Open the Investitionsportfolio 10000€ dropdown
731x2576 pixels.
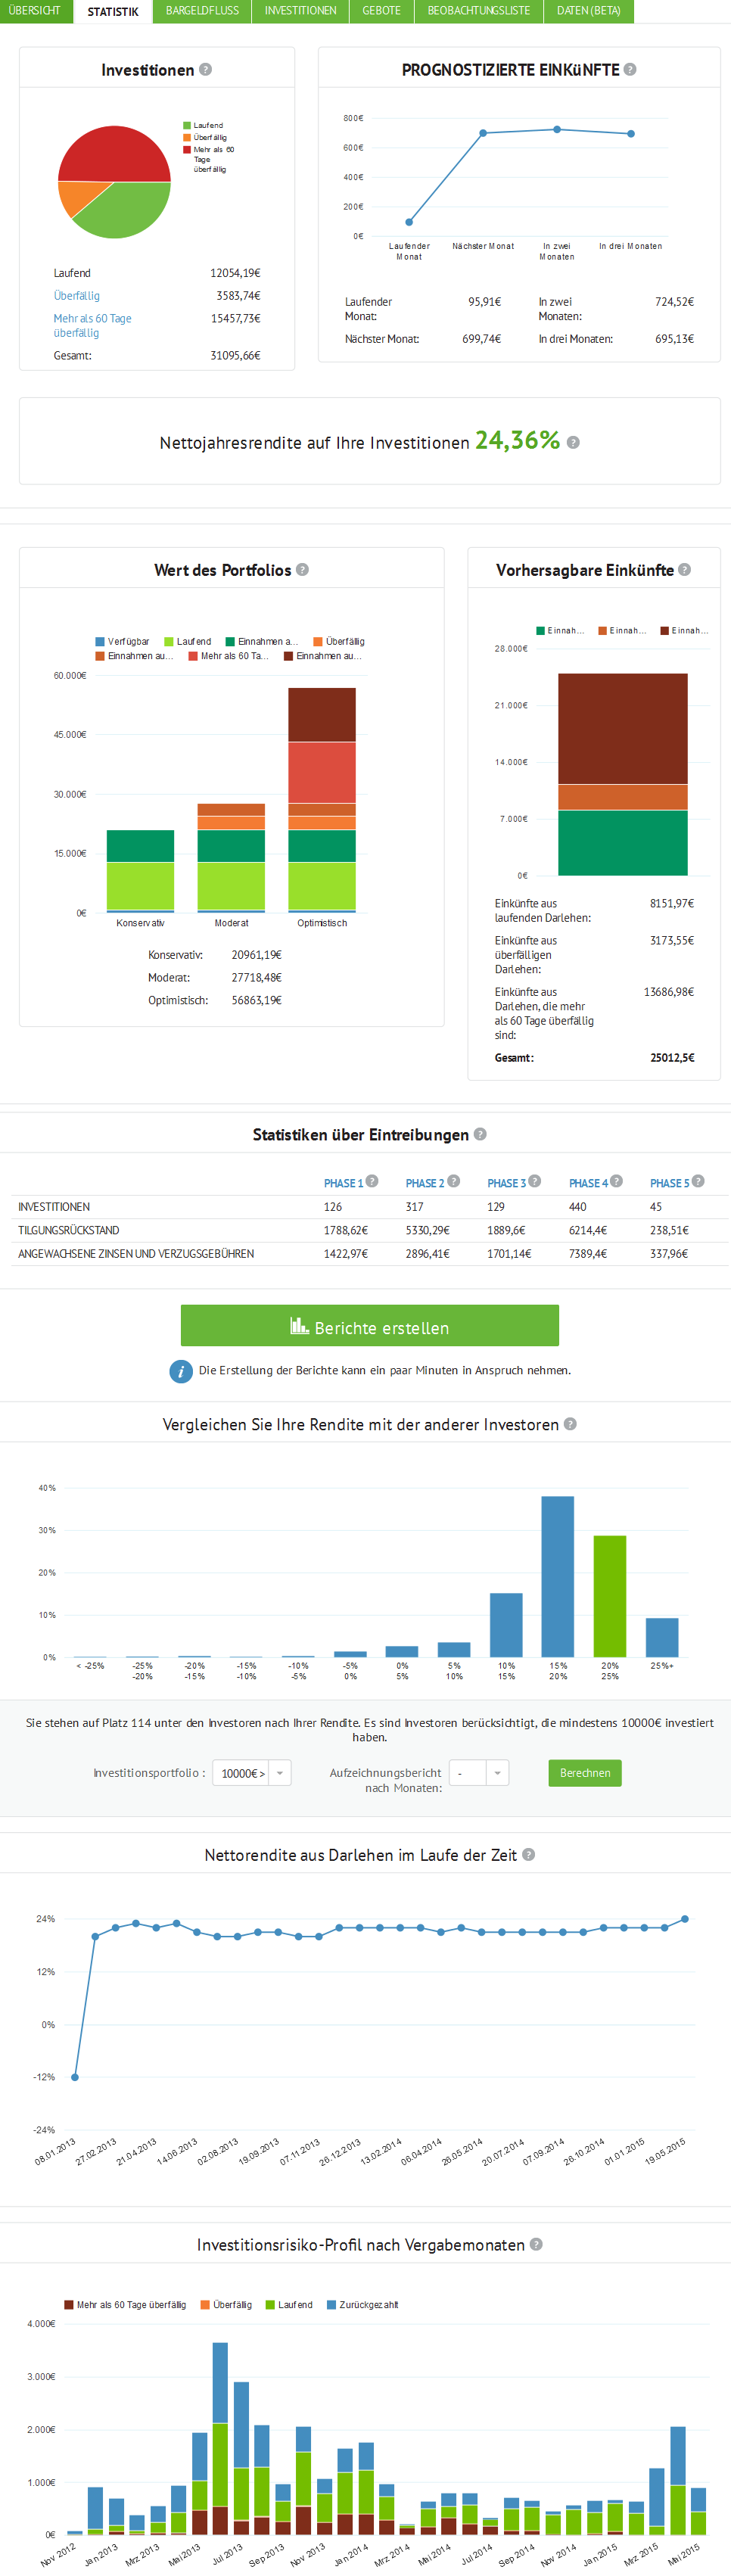252,1773
